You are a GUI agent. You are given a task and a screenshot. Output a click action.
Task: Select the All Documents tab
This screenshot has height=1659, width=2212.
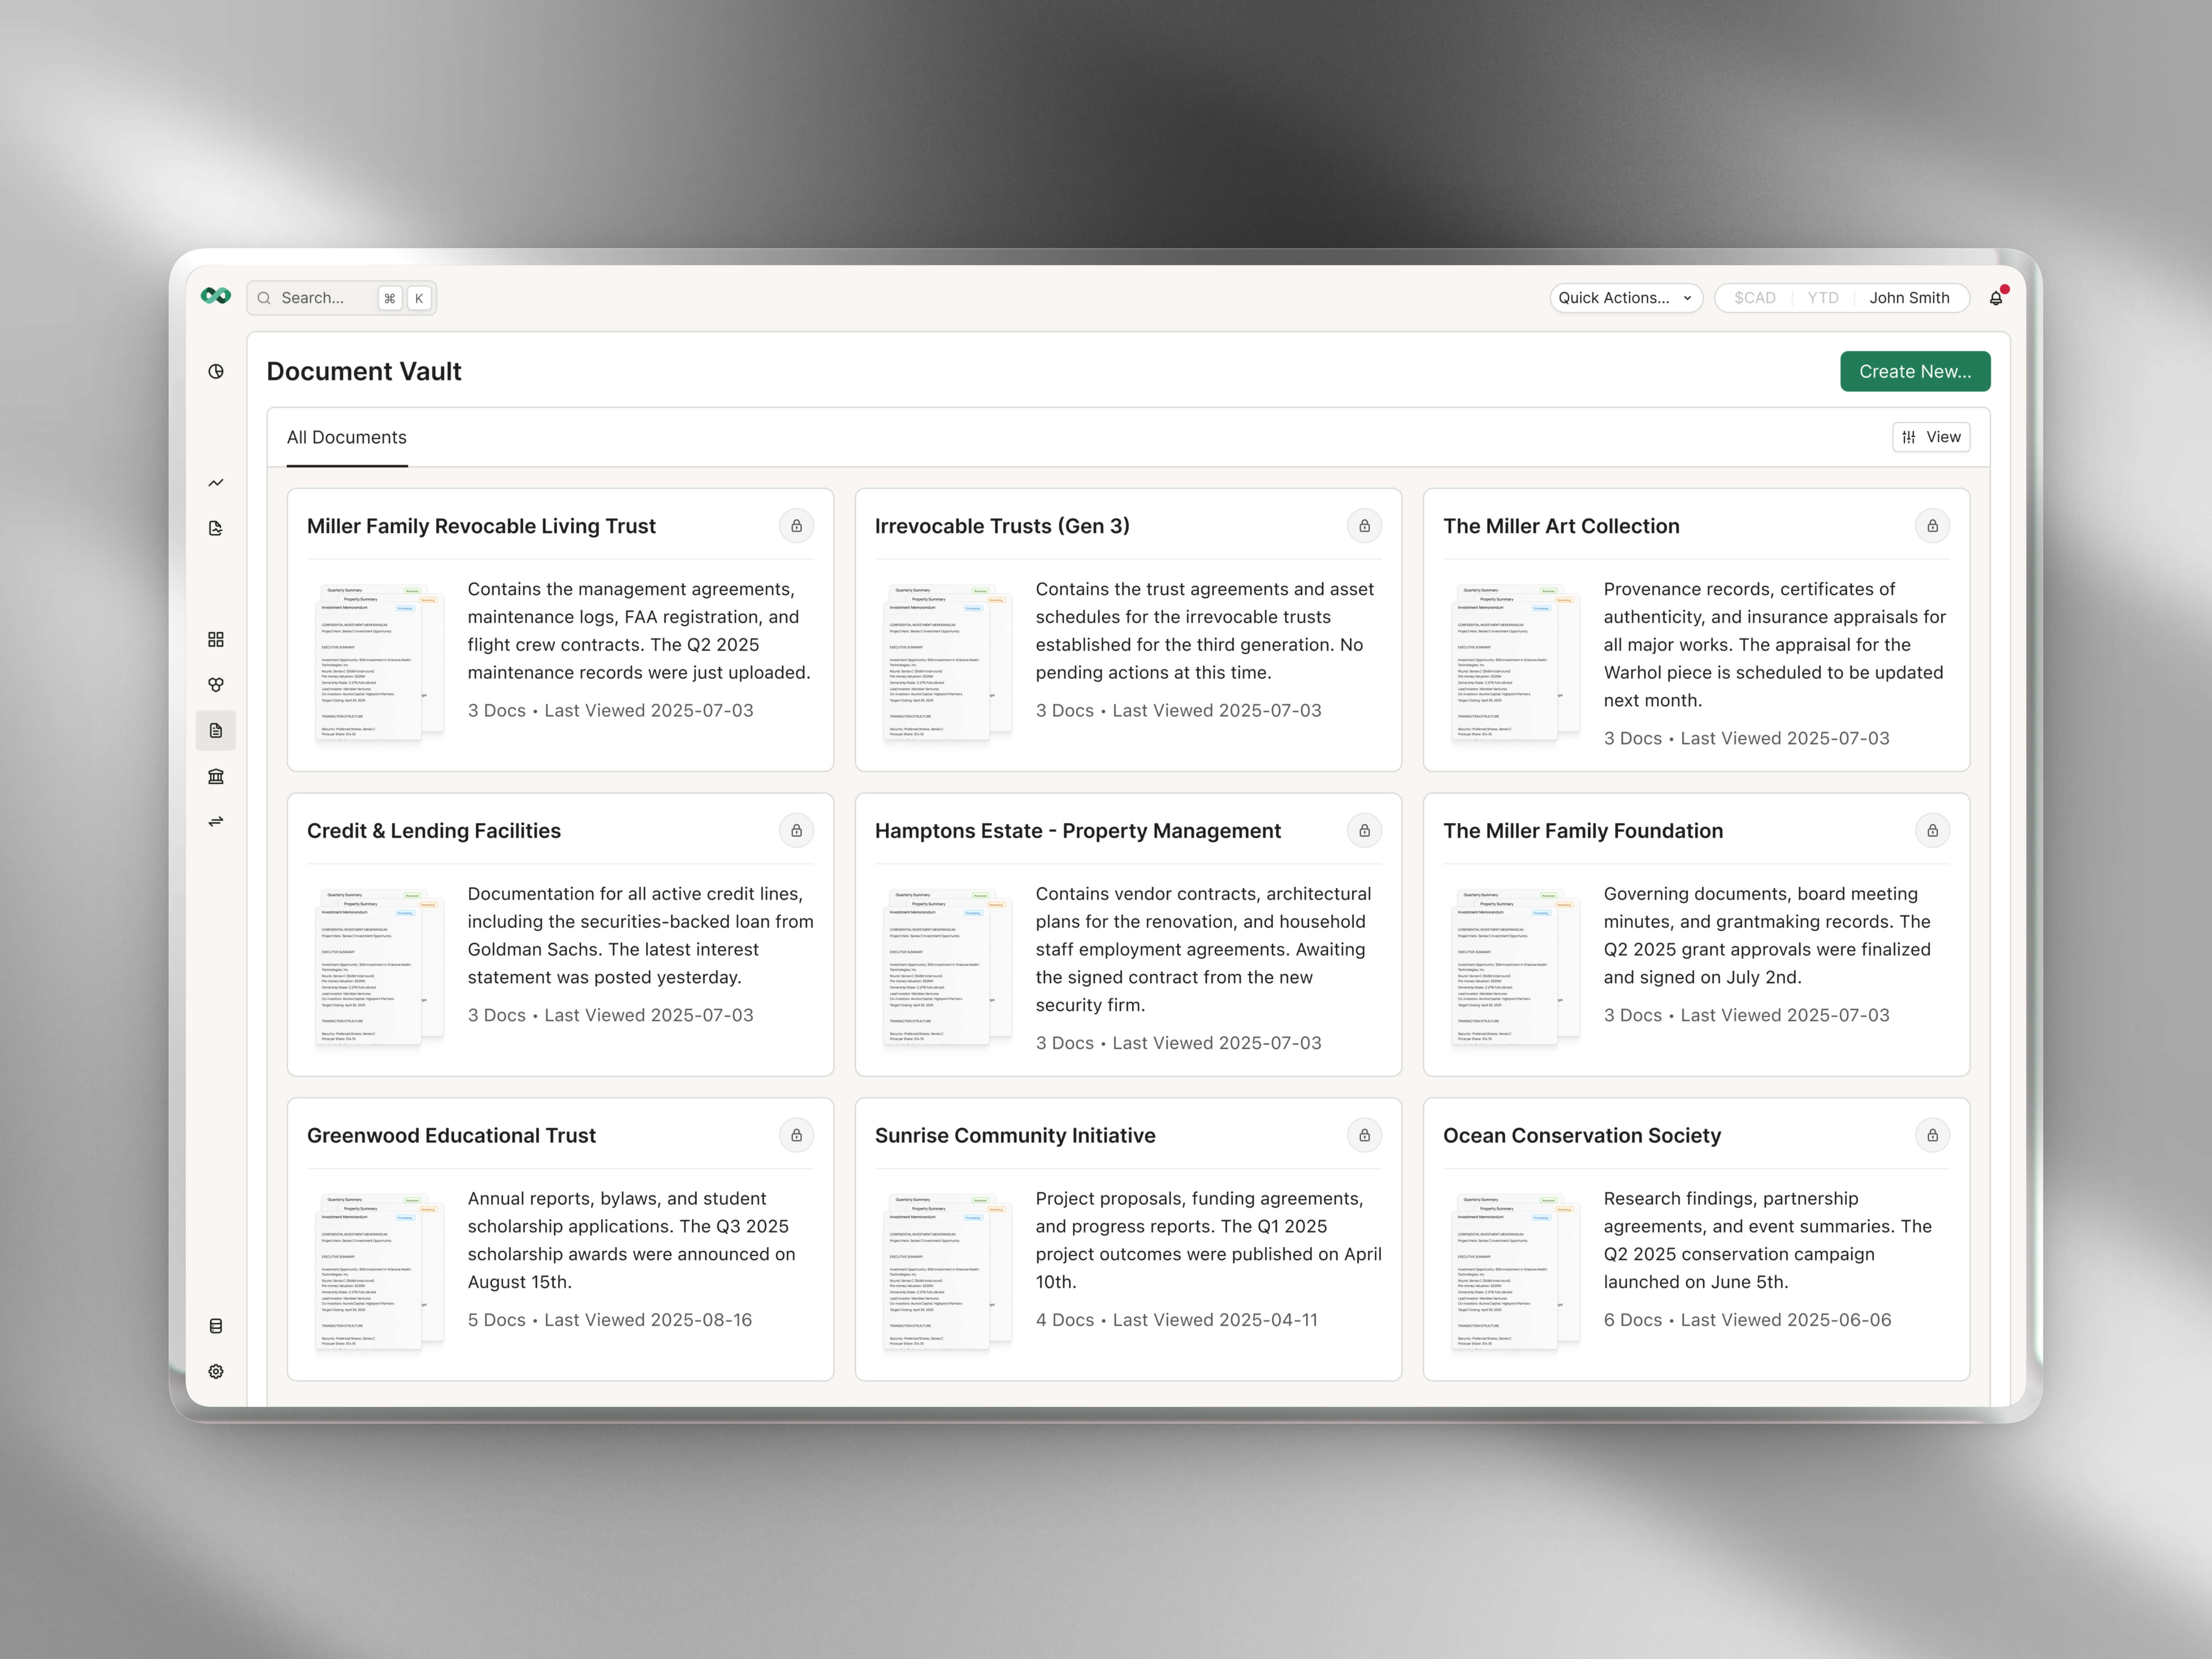[347, 437]
